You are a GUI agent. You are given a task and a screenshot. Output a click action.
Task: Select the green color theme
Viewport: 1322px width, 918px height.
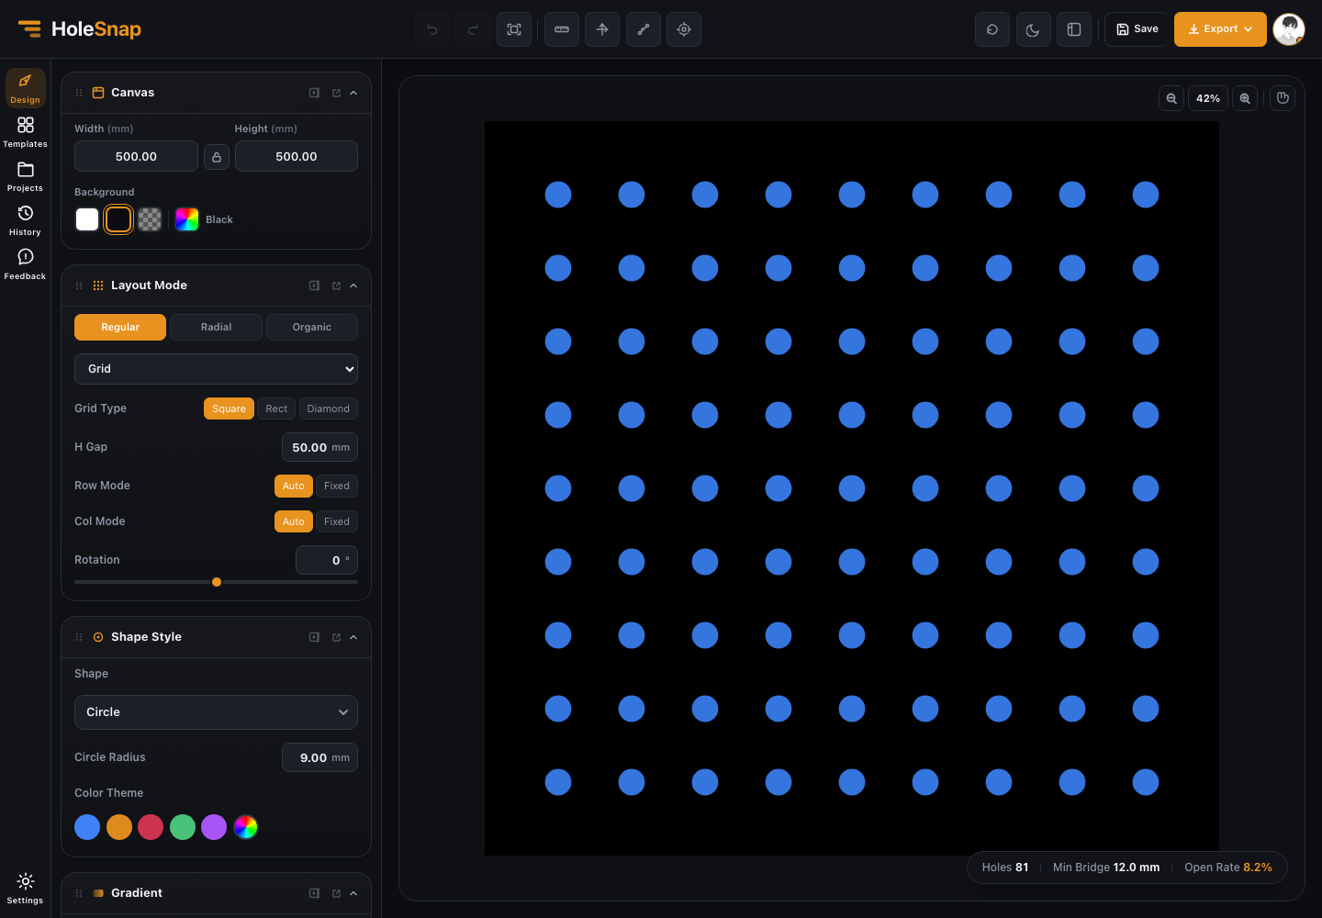[183, 827]
